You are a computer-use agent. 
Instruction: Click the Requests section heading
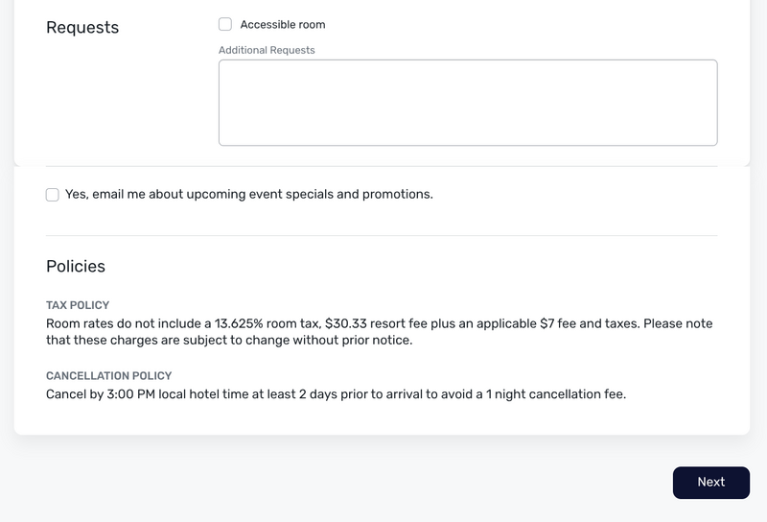(x=82, y=28)
